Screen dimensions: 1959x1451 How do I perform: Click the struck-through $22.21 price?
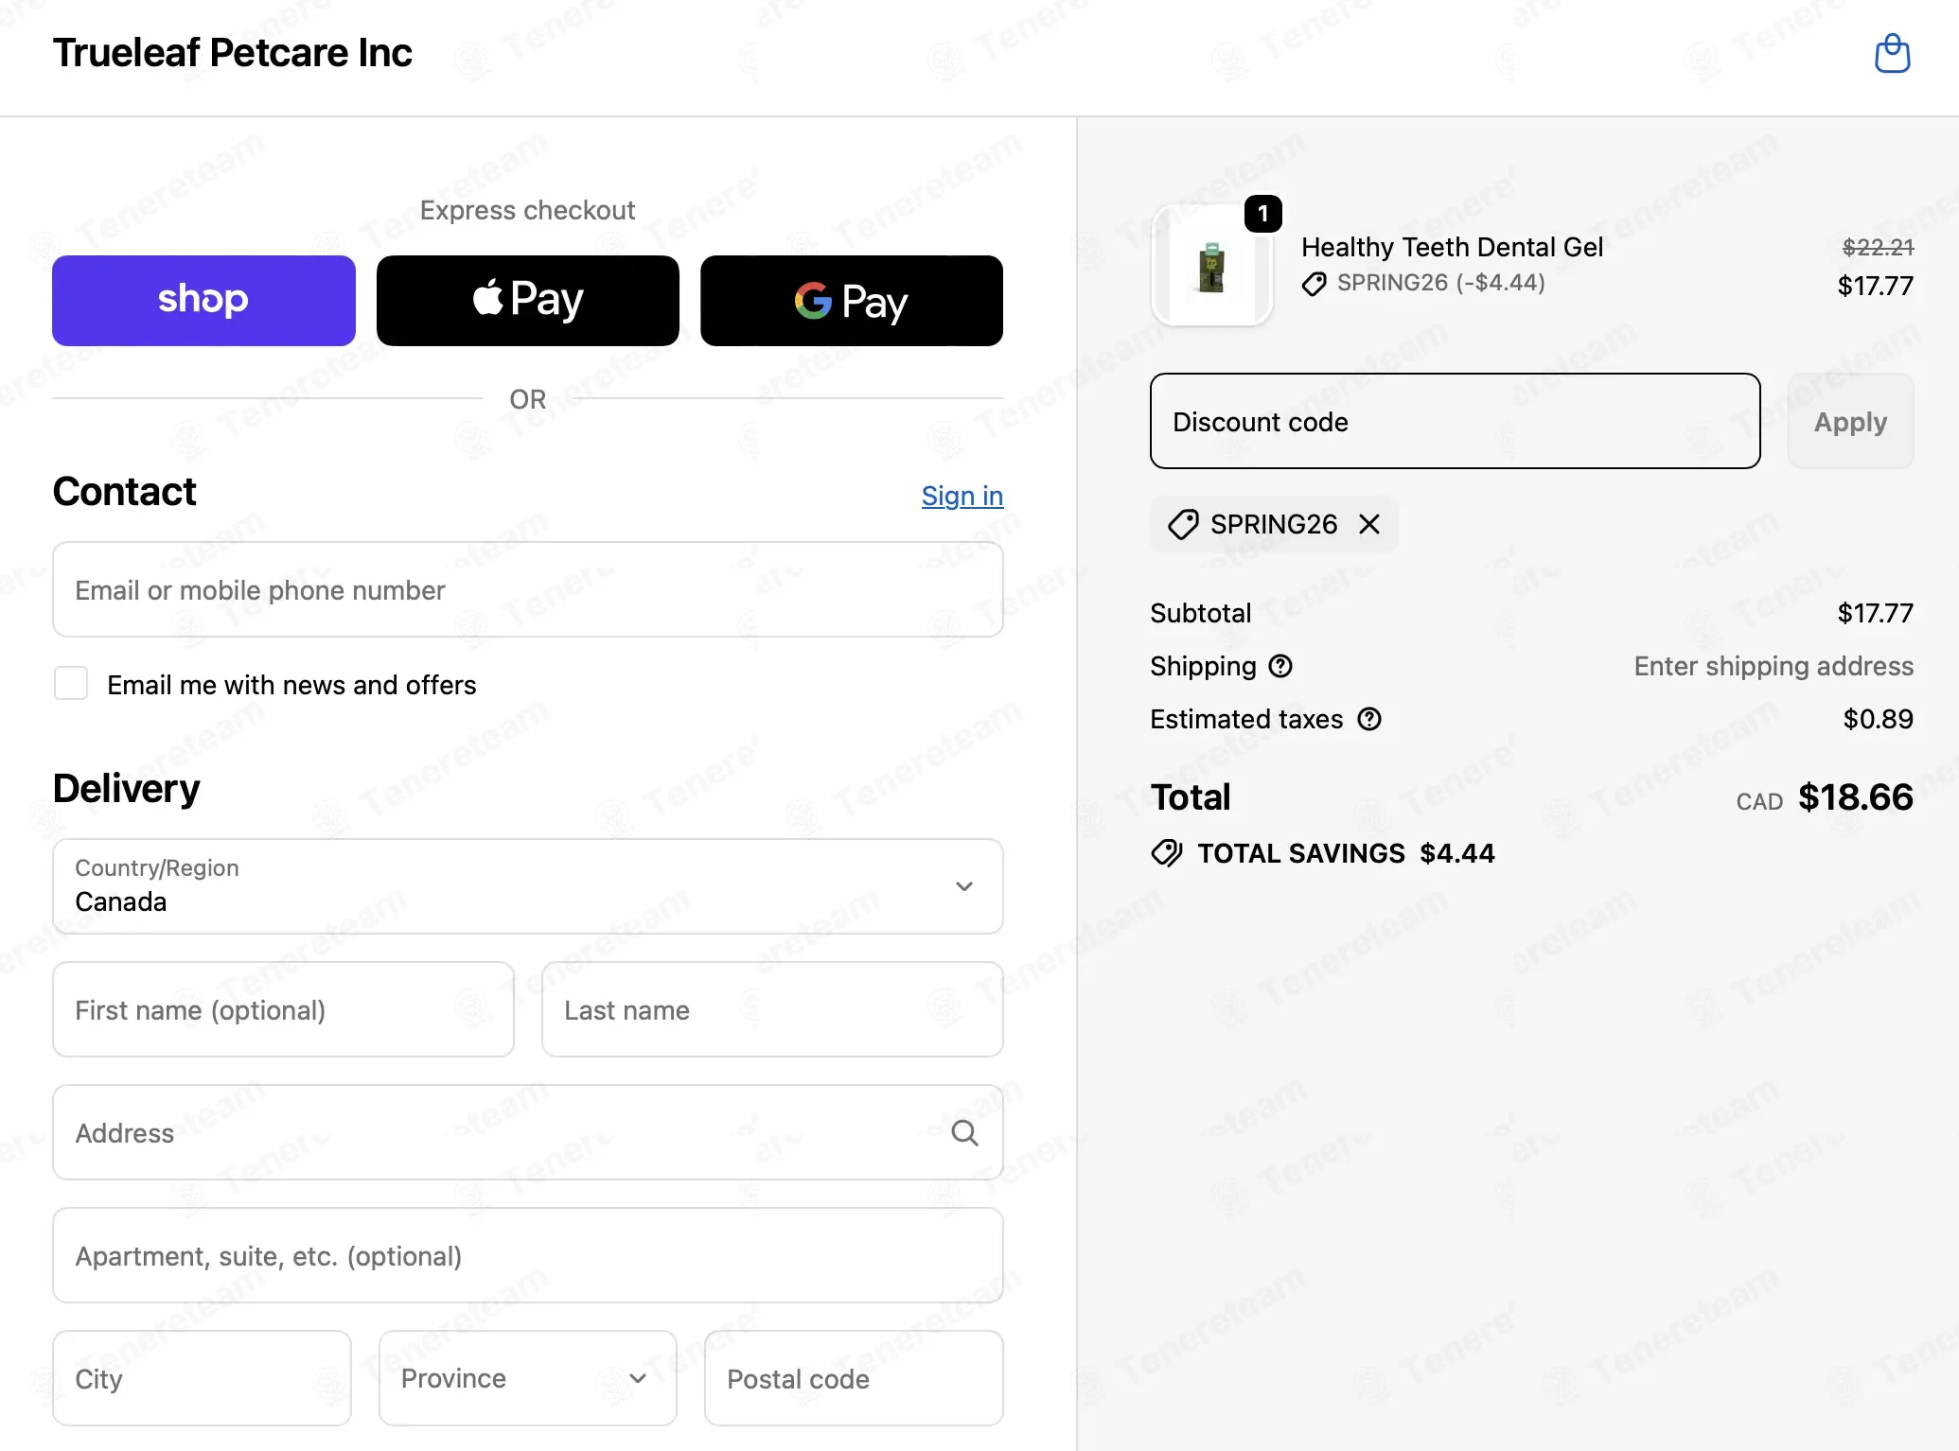tap(1878, 247)
